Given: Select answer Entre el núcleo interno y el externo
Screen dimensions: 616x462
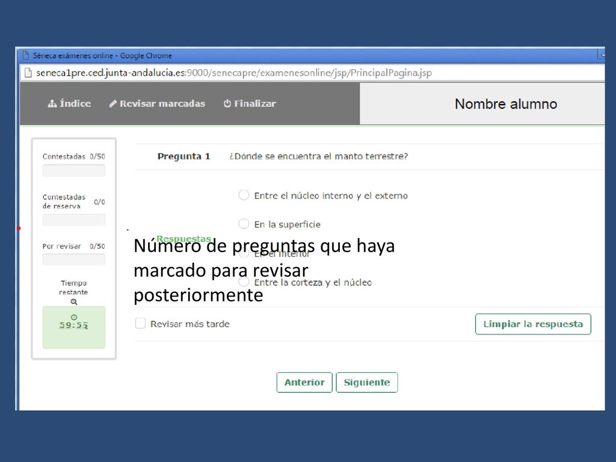Looking at the screenshot, I should pos(244,195).
